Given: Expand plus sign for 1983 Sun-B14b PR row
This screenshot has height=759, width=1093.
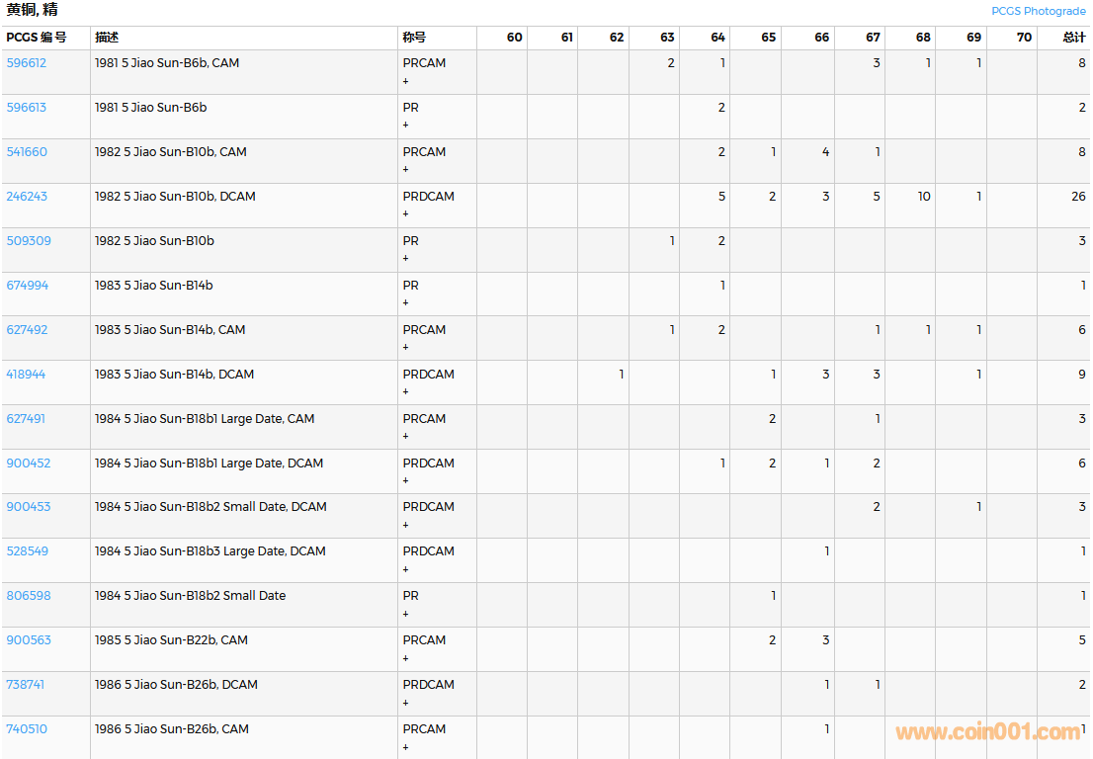Looking at the screenshot, I should pos(405,303).
